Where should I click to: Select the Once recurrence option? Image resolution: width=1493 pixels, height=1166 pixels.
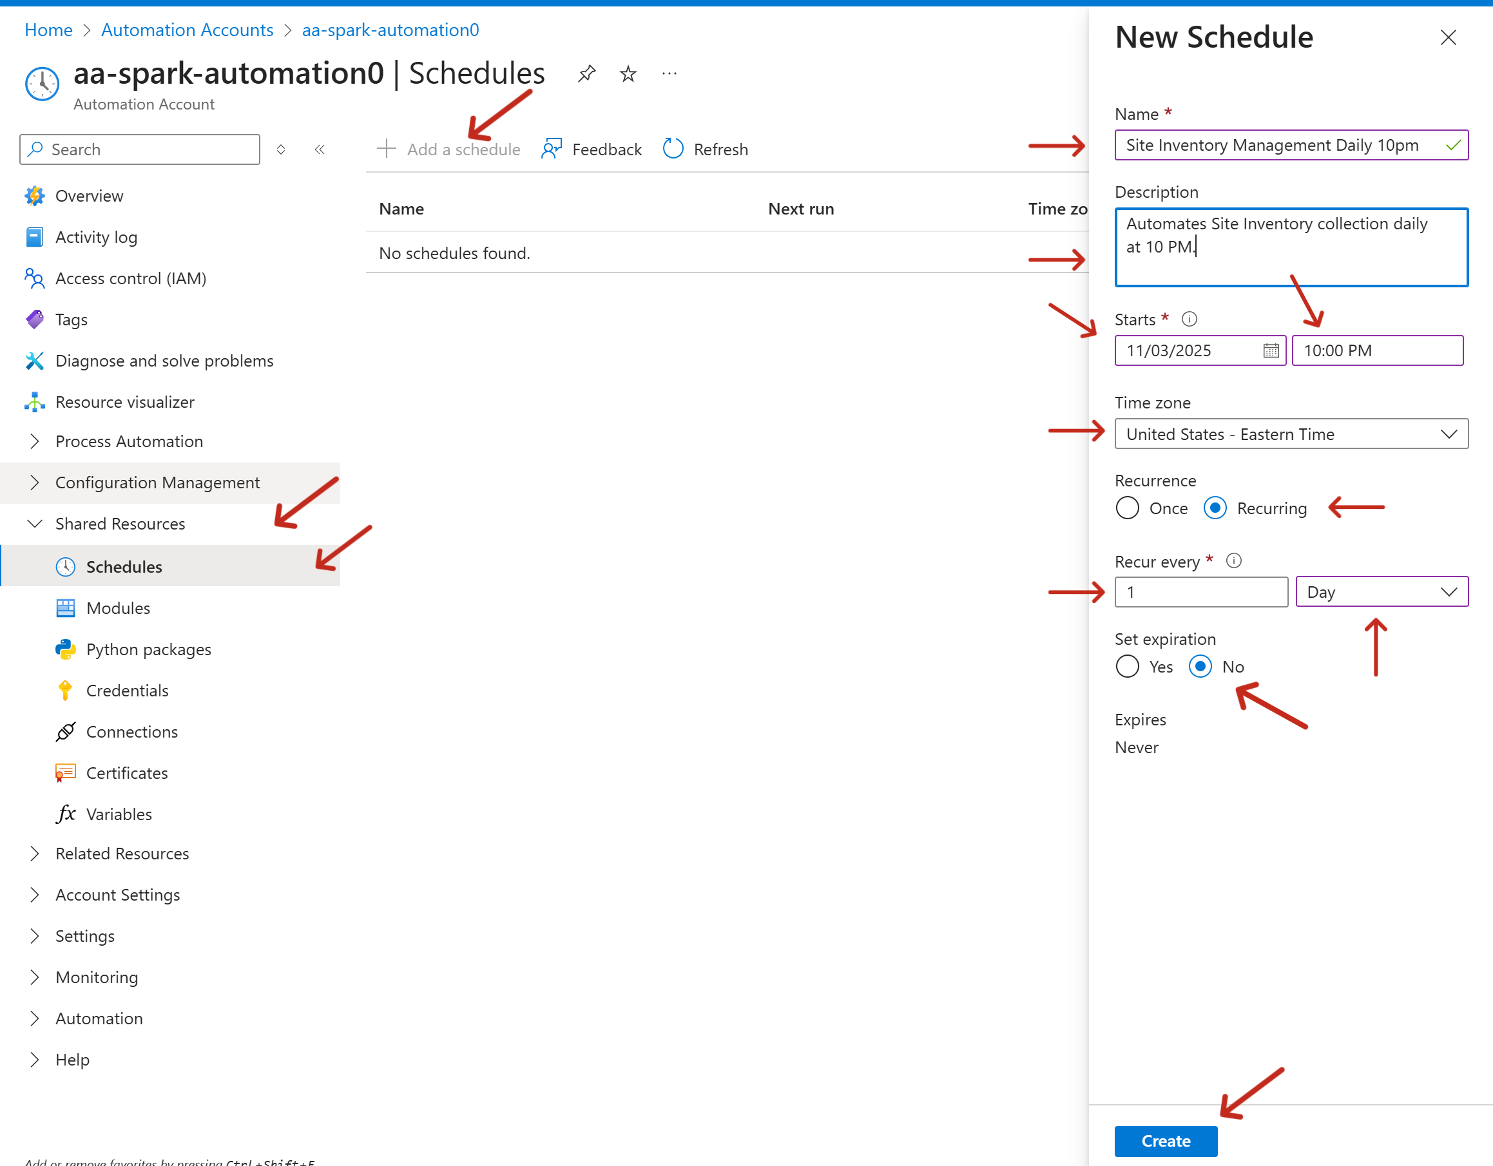(x=1127, y=508)
